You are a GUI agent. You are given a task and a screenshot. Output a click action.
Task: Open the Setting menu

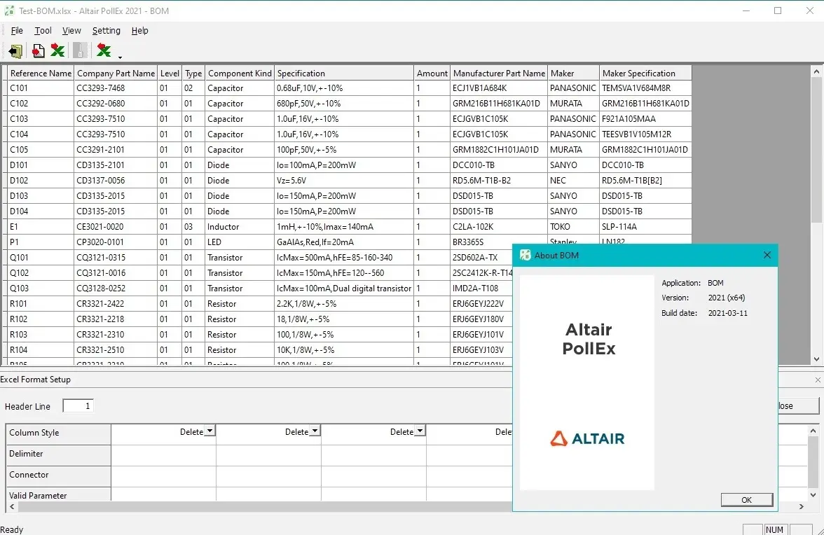pyautogui.click(x=107, y=30)
